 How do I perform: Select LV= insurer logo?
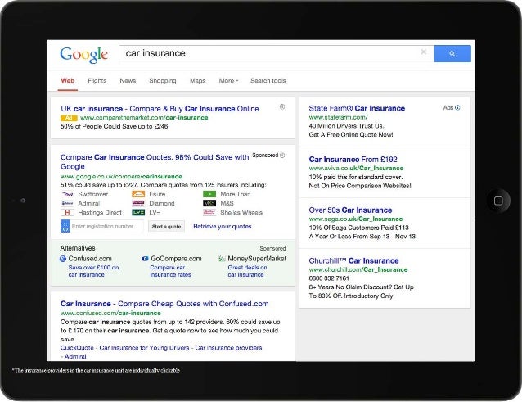(138, 213)
